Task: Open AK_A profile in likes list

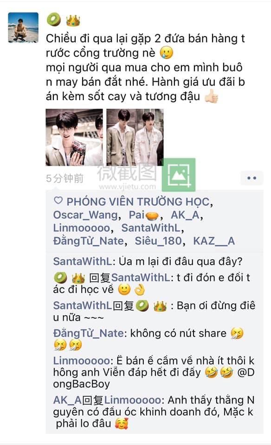Action: pos(185,215)
